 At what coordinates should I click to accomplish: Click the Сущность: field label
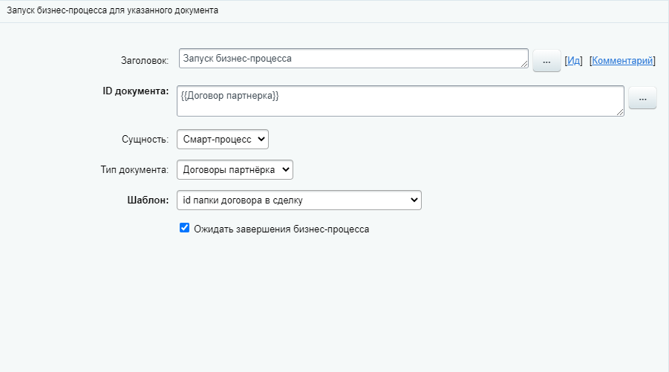[x=145, y=140]
